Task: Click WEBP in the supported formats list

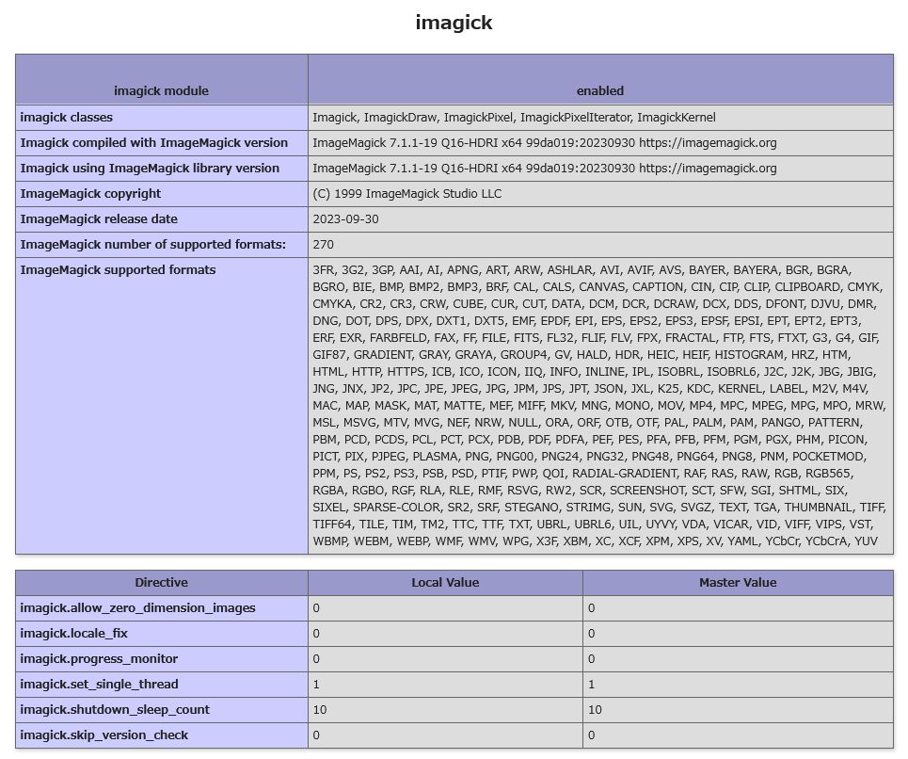Action: [413, 541]
